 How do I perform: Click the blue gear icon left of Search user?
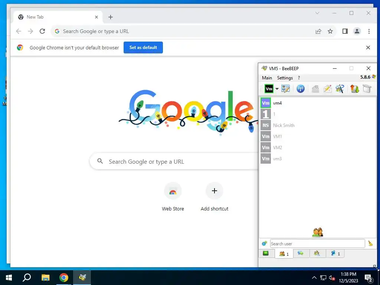pos(264,243)
